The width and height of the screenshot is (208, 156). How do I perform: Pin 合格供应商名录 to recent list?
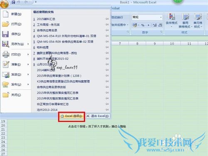tap(107, 30)
